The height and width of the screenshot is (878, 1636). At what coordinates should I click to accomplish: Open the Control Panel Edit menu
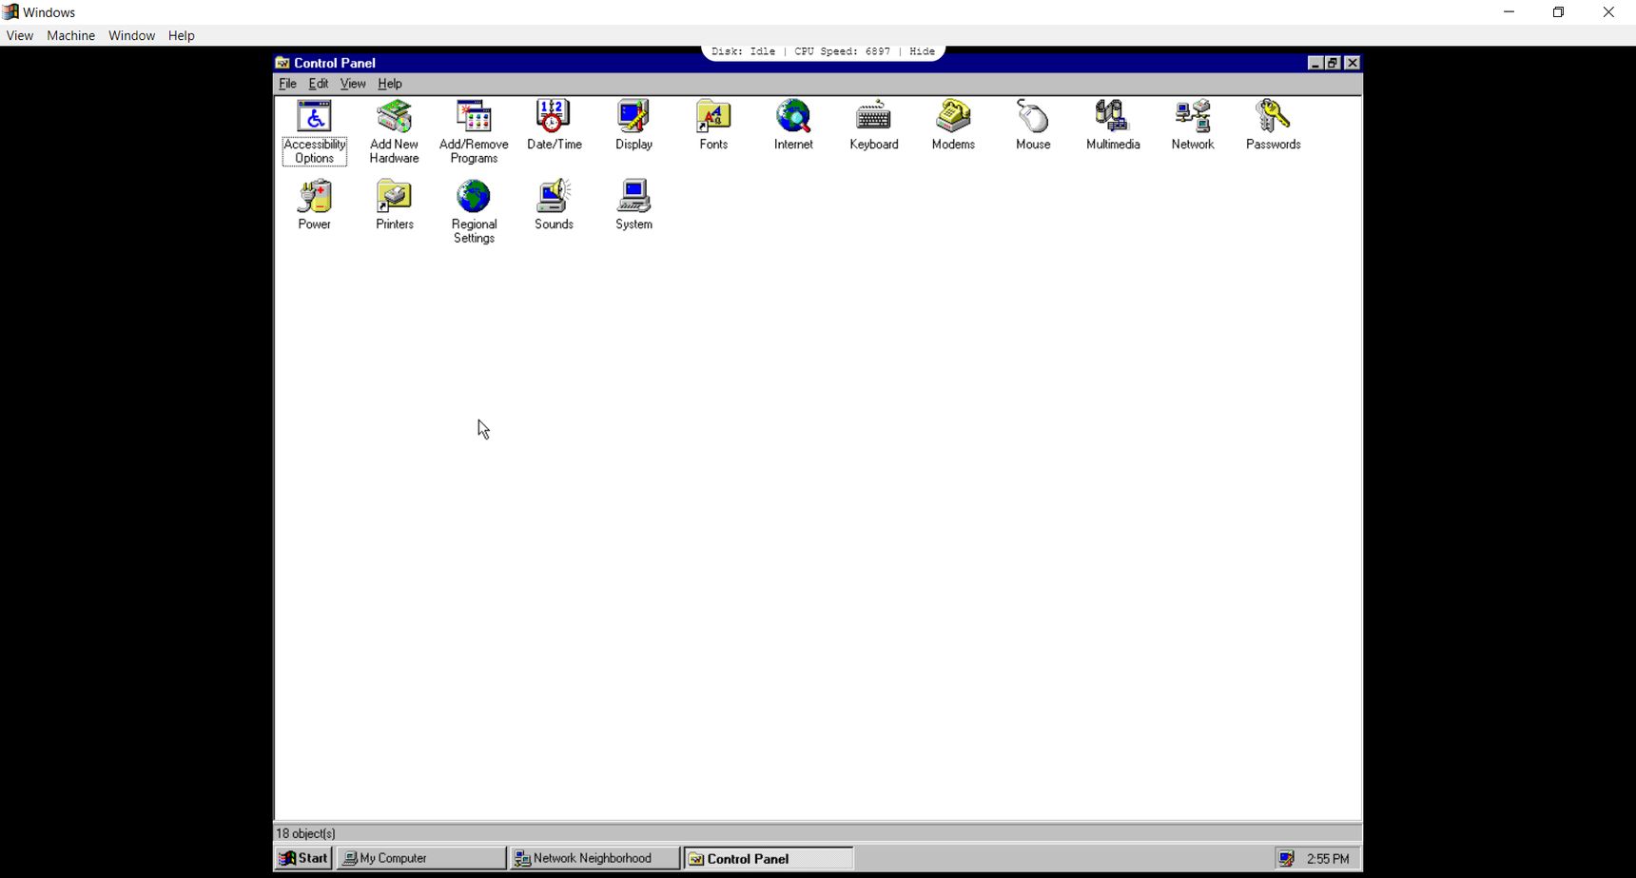coord(319,84)
